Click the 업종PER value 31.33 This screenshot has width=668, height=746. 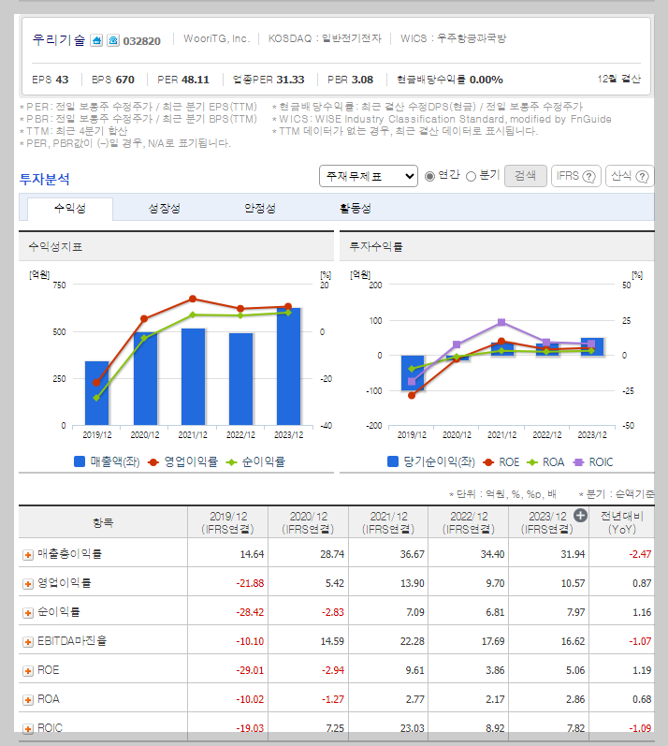click(x=291, y=80)
